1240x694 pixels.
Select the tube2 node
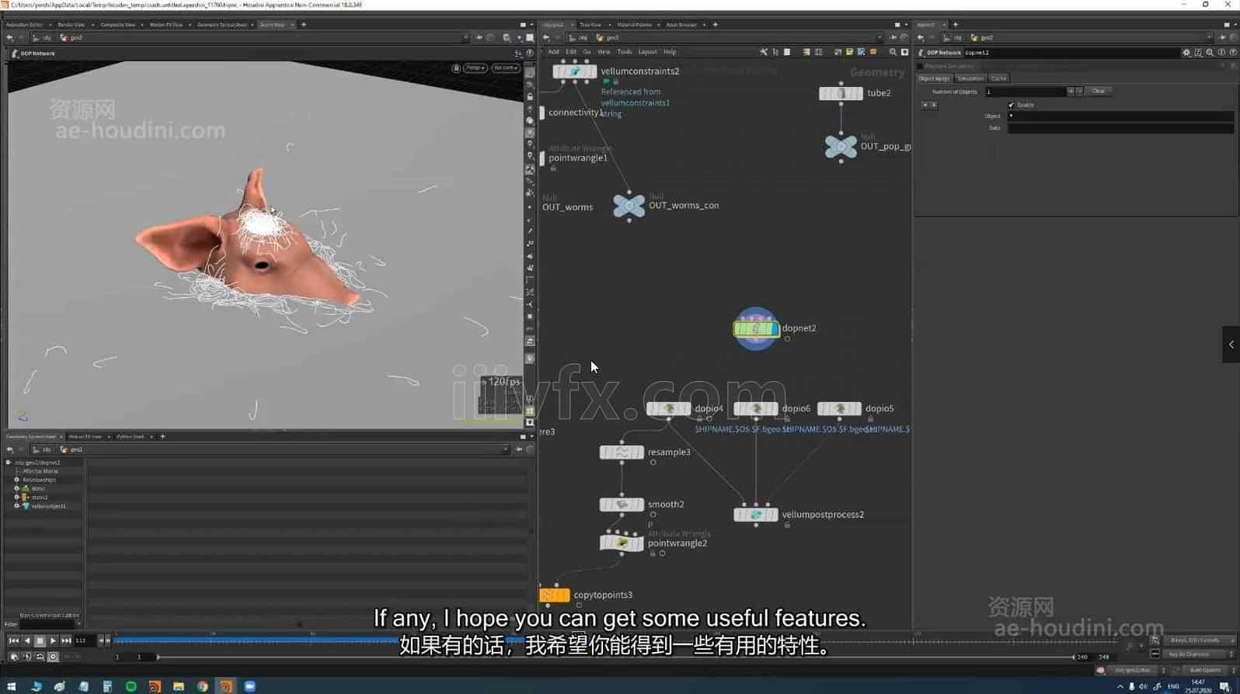pyautogui.click(x=841, y=93)
